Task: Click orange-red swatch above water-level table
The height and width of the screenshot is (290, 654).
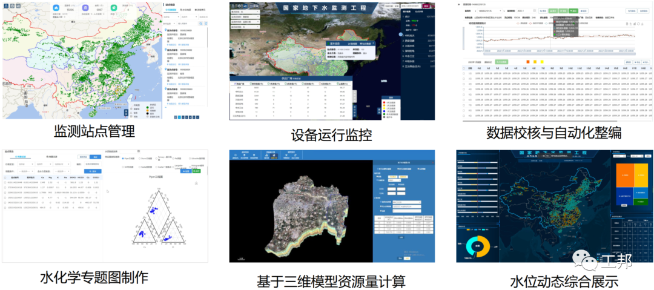Action: [x=528, y=62]
